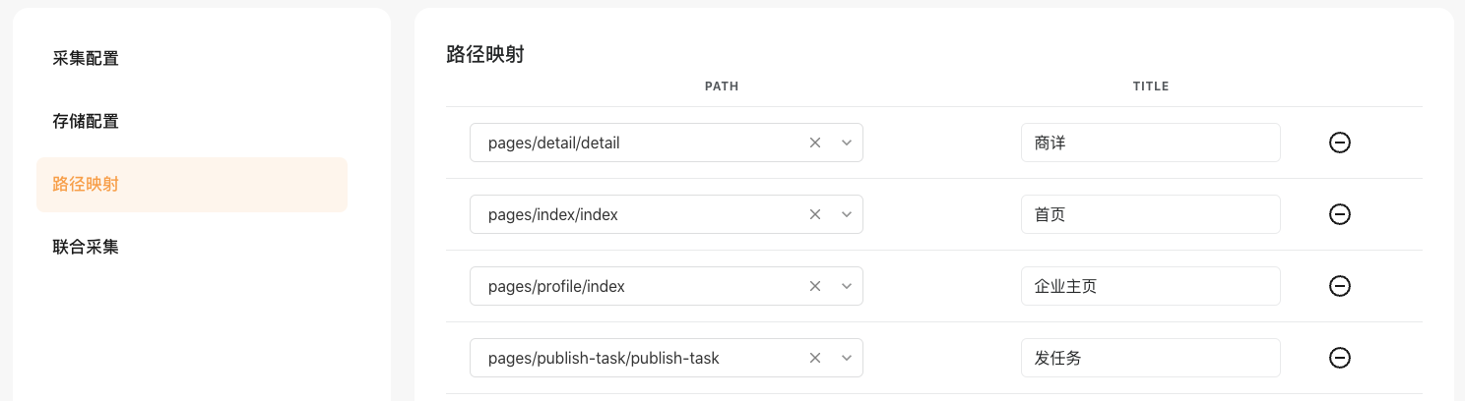Edit the 商详 title field

coord(1150,143)
